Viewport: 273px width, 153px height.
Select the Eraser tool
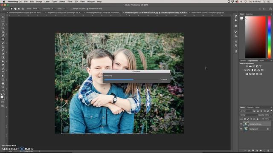[3, 54]
